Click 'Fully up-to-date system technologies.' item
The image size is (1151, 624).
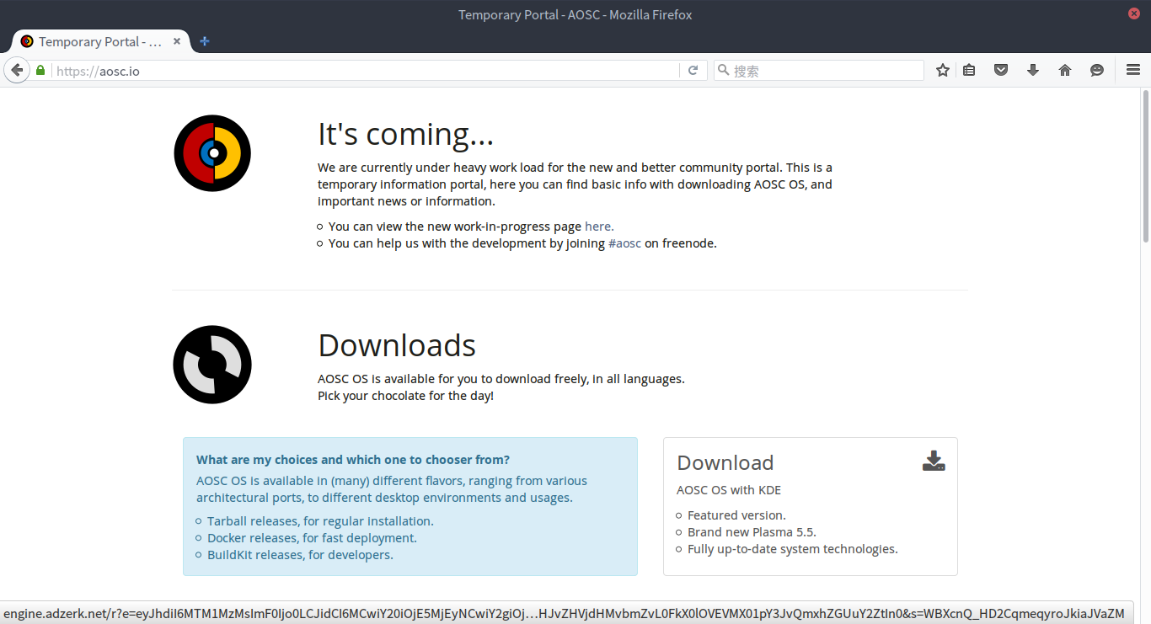point(793,549)
